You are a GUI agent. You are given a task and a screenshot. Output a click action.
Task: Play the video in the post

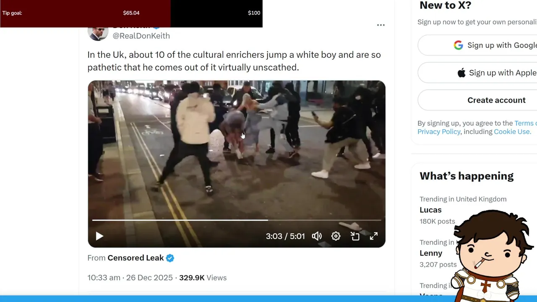coord(99,236)
